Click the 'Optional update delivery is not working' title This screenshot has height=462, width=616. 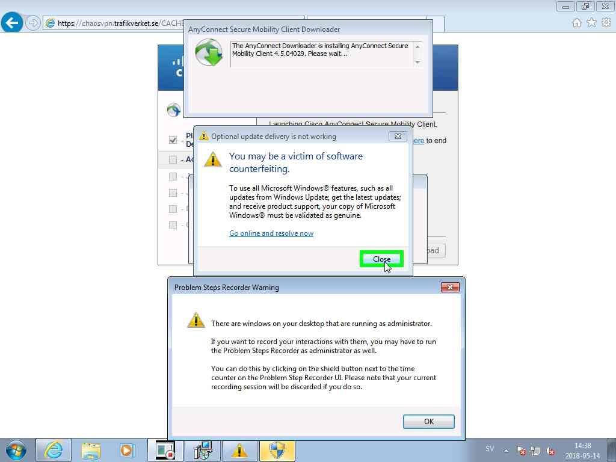coord(274,137)
